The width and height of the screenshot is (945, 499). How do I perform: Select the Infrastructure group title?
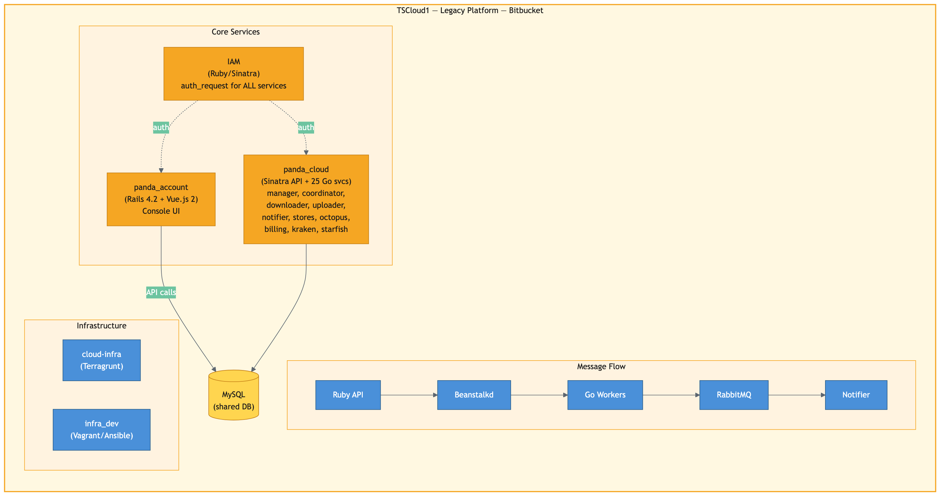[x=101, y=325]
